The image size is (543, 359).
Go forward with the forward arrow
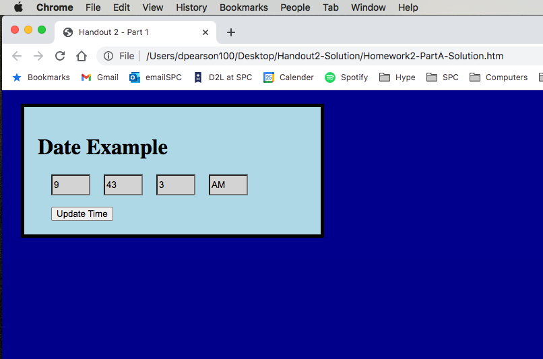[x=38, y=56]
